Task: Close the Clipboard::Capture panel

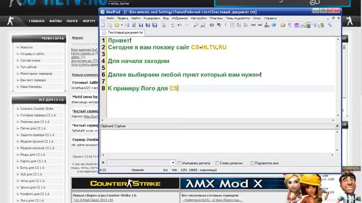Action: 337,126
